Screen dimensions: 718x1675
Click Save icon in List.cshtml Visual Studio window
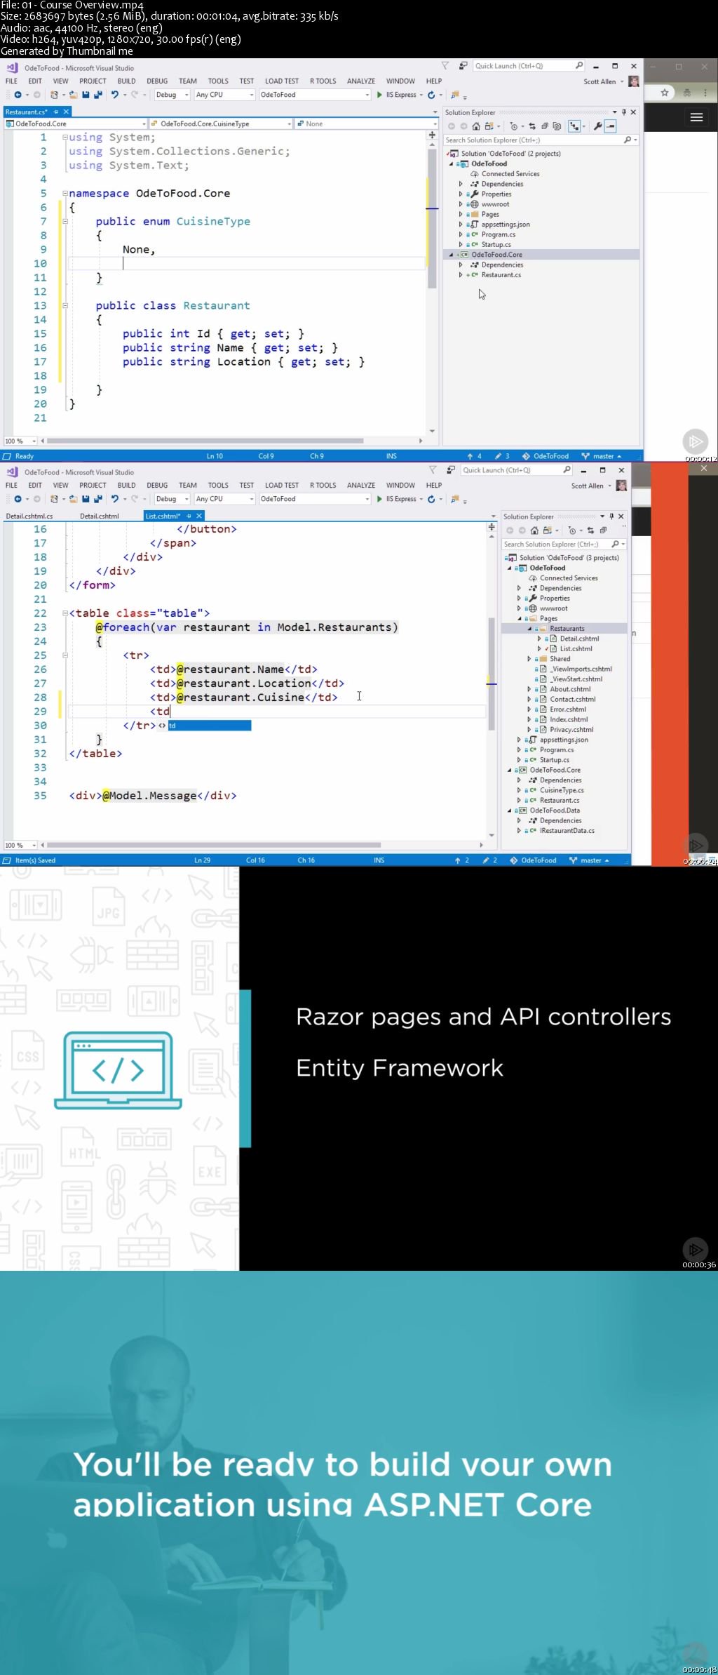[x=86, y=499]
